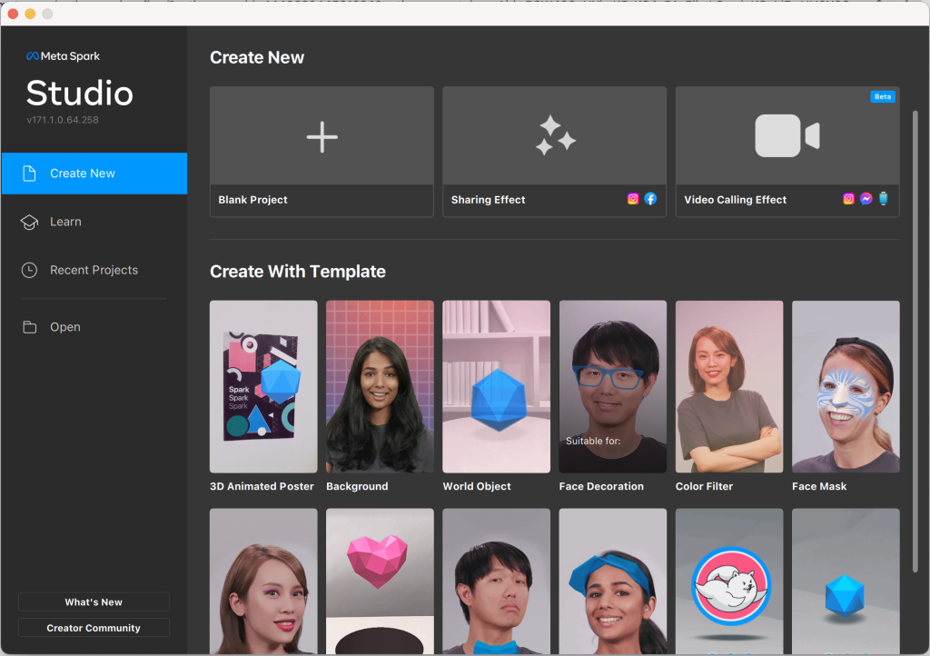Select Create New in sidebar
Screen dimensions: 930x656
[94, 174]
